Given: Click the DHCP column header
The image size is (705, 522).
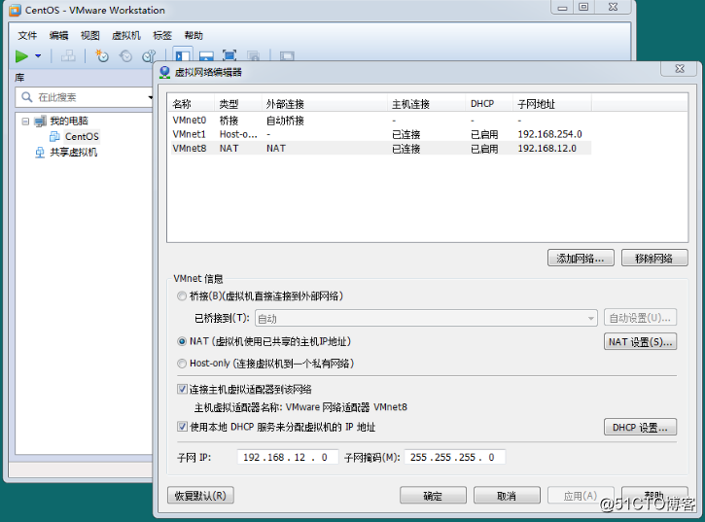Looking at the screenshot, I should (489, 104).
